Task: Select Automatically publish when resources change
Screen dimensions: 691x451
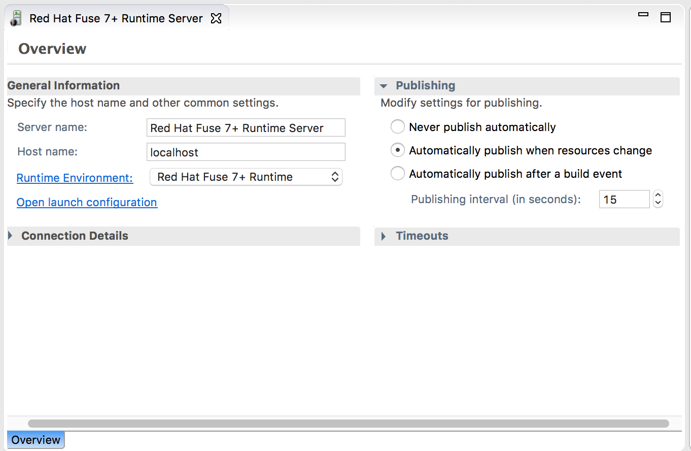Action: point(398,150)
